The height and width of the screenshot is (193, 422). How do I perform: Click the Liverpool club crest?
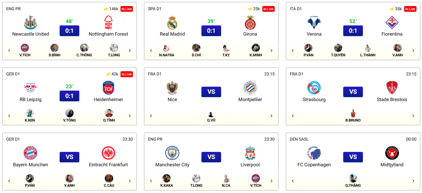250,153
